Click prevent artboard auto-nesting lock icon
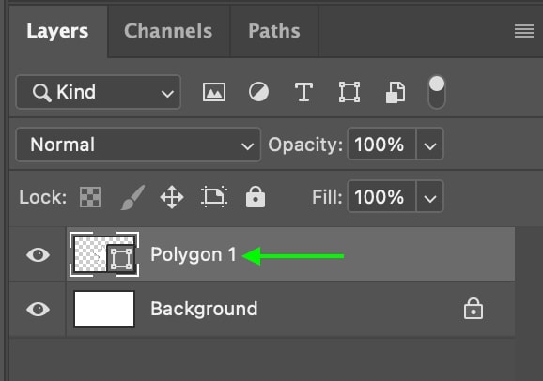The image size is (543, 381). coord(214,197)
